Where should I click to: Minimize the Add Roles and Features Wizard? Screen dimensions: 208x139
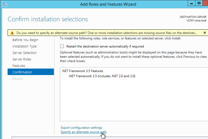(191, 3)
